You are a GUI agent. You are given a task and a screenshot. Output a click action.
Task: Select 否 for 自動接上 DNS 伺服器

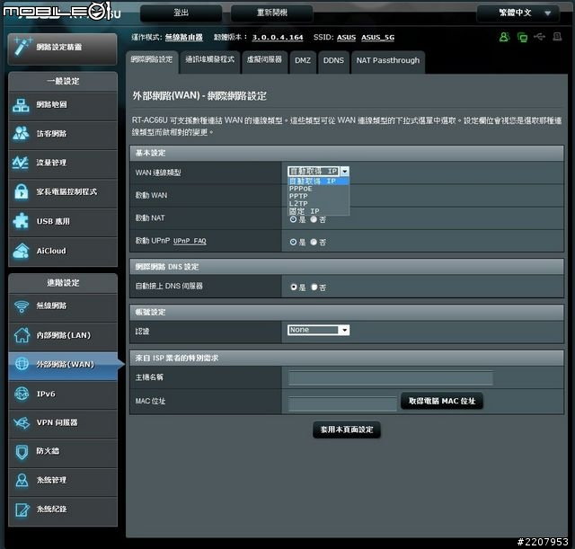point(314,288)
